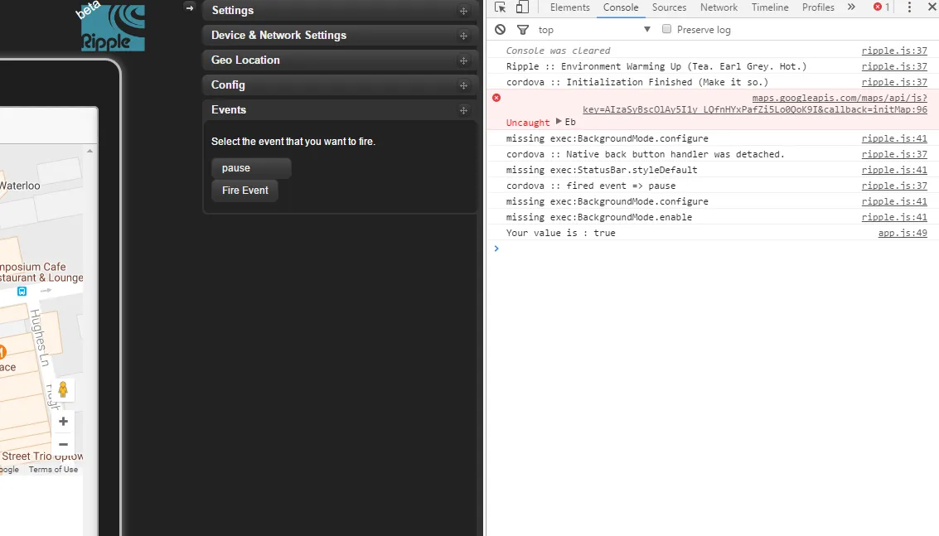Viewport: 939px width, 536px height.
Task: Open the console filter funnel icon
Action: coord(523,29)
